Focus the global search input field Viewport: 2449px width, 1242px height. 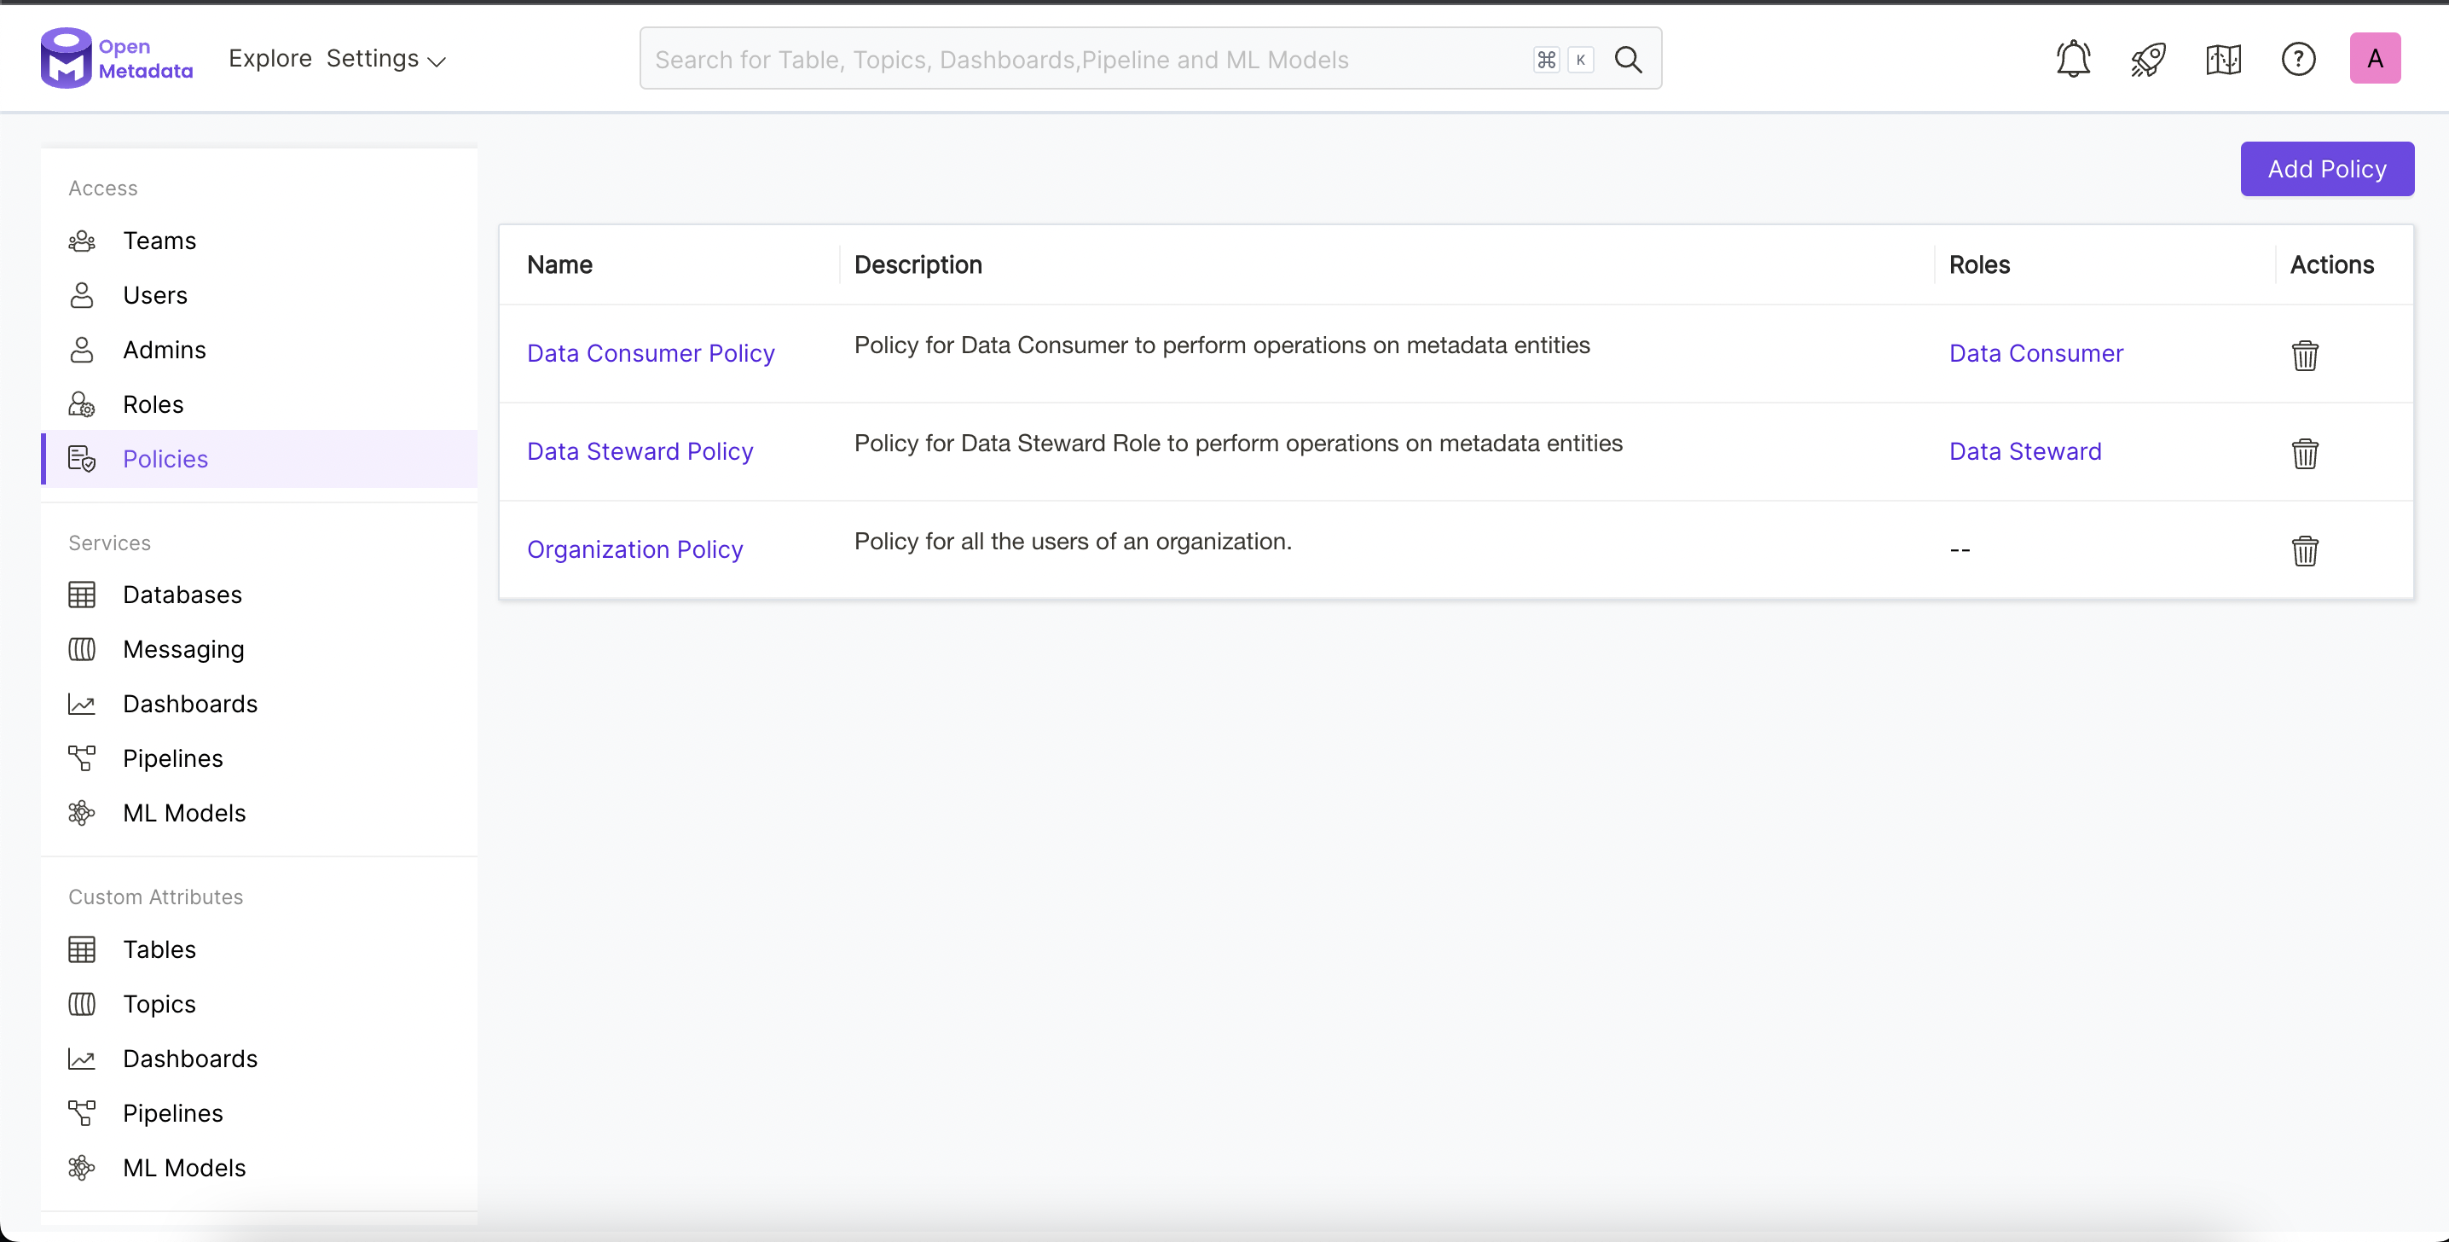pyautogui.click(x=1084, y=60)
